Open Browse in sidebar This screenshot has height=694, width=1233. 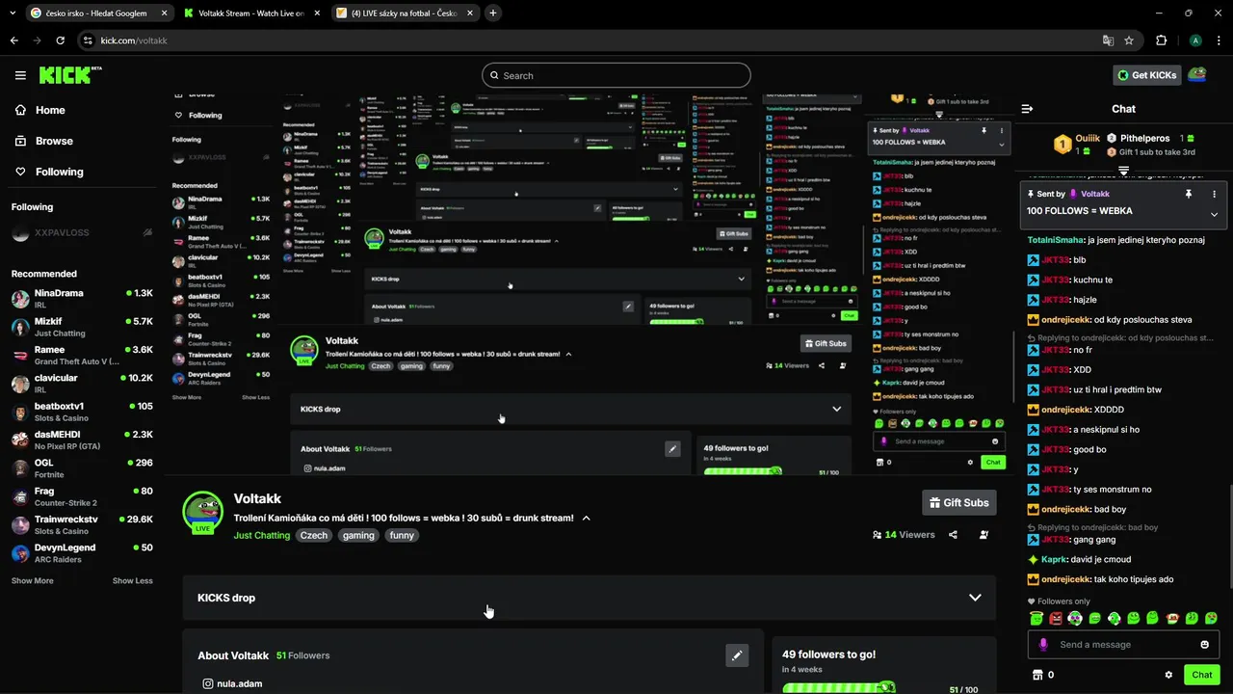[x=44, y=141]
